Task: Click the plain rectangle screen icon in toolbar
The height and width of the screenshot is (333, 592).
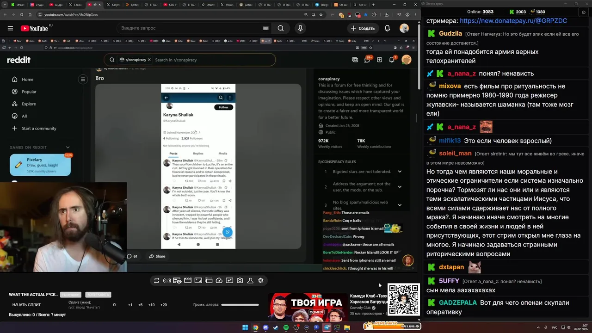Action: pyautogui.click(x=198, y=280)
